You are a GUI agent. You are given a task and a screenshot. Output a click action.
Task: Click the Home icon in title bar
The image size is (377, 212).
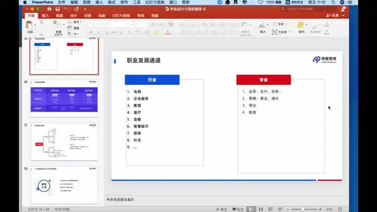click(49, 9)
